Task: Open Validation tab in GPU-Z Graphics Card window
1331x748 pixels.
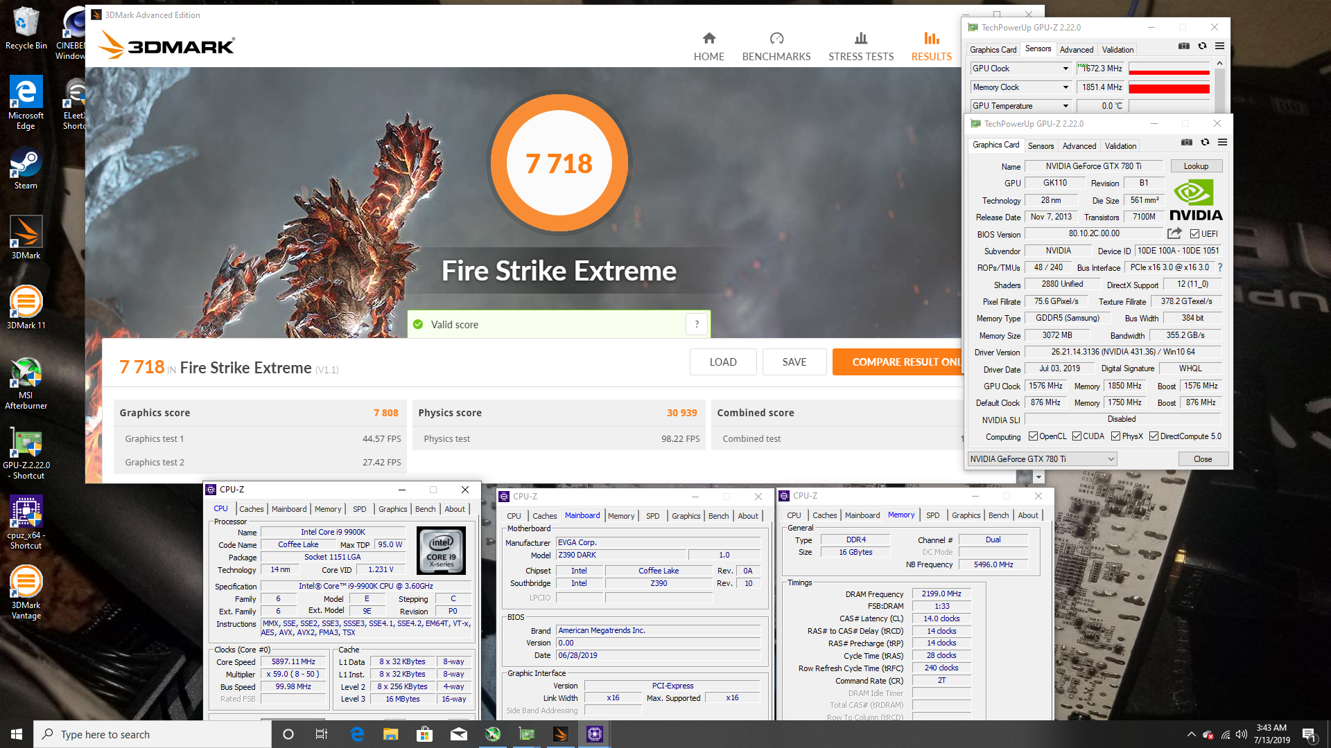Action: tap(1120, 146)
